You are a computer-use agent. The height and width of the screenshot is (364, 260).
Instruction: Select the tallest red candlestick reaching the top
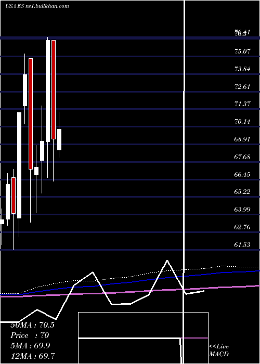point(54,89)
